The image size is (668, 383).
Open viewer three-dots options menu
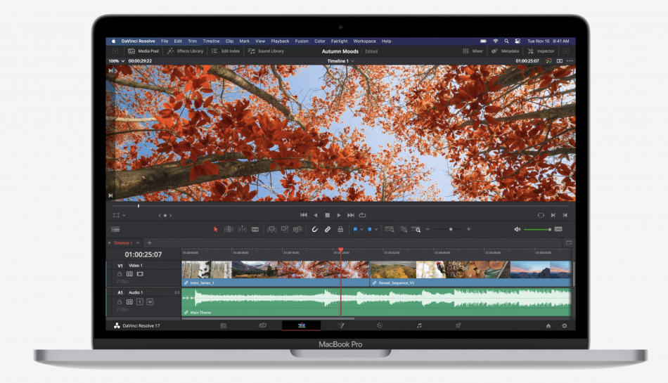pos(570,61)
